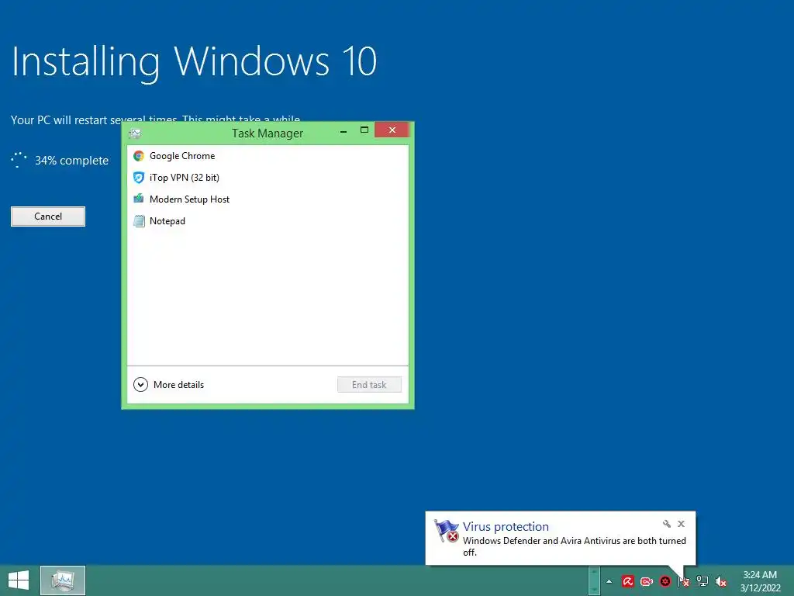Click the Task Manager taskbar button
The height and width of the screenshot is (596, 794).
tap(63, 580)
